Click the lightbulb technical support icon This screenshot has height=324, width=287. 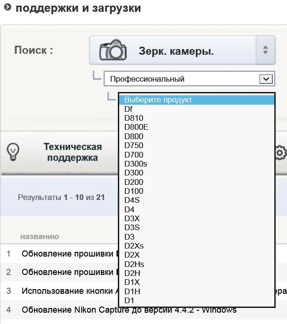pos(13,152)
